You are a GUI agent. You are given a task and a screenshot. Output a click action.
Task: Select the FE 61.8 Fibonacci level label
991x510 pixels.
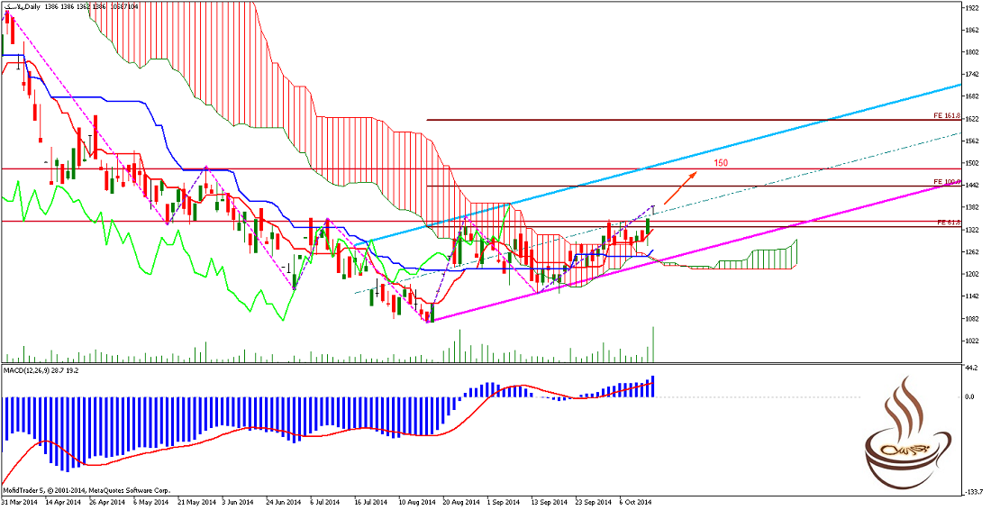(948, 222)
